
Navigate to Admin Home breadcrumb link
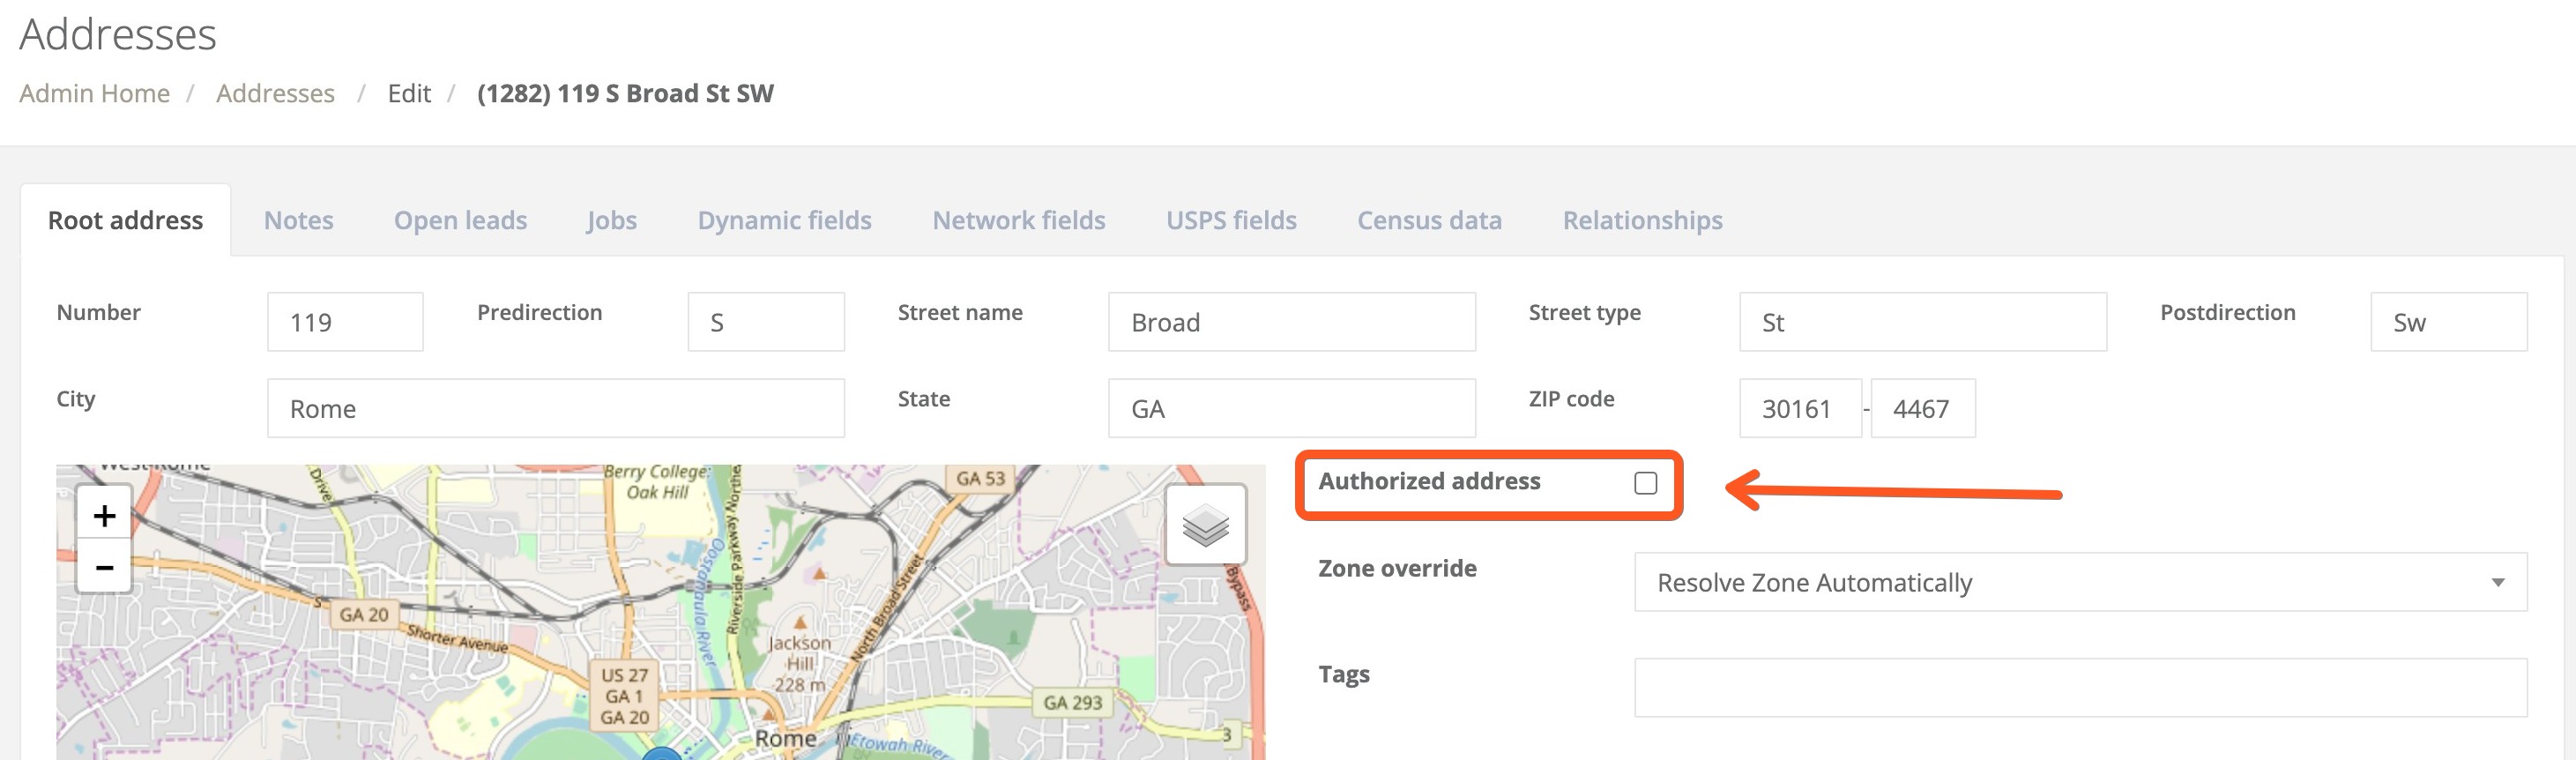[x=94, y=93]
